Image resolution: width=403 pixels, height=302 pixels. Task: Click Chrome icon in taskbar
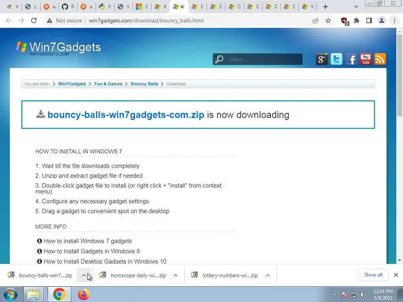pos(59,294)
